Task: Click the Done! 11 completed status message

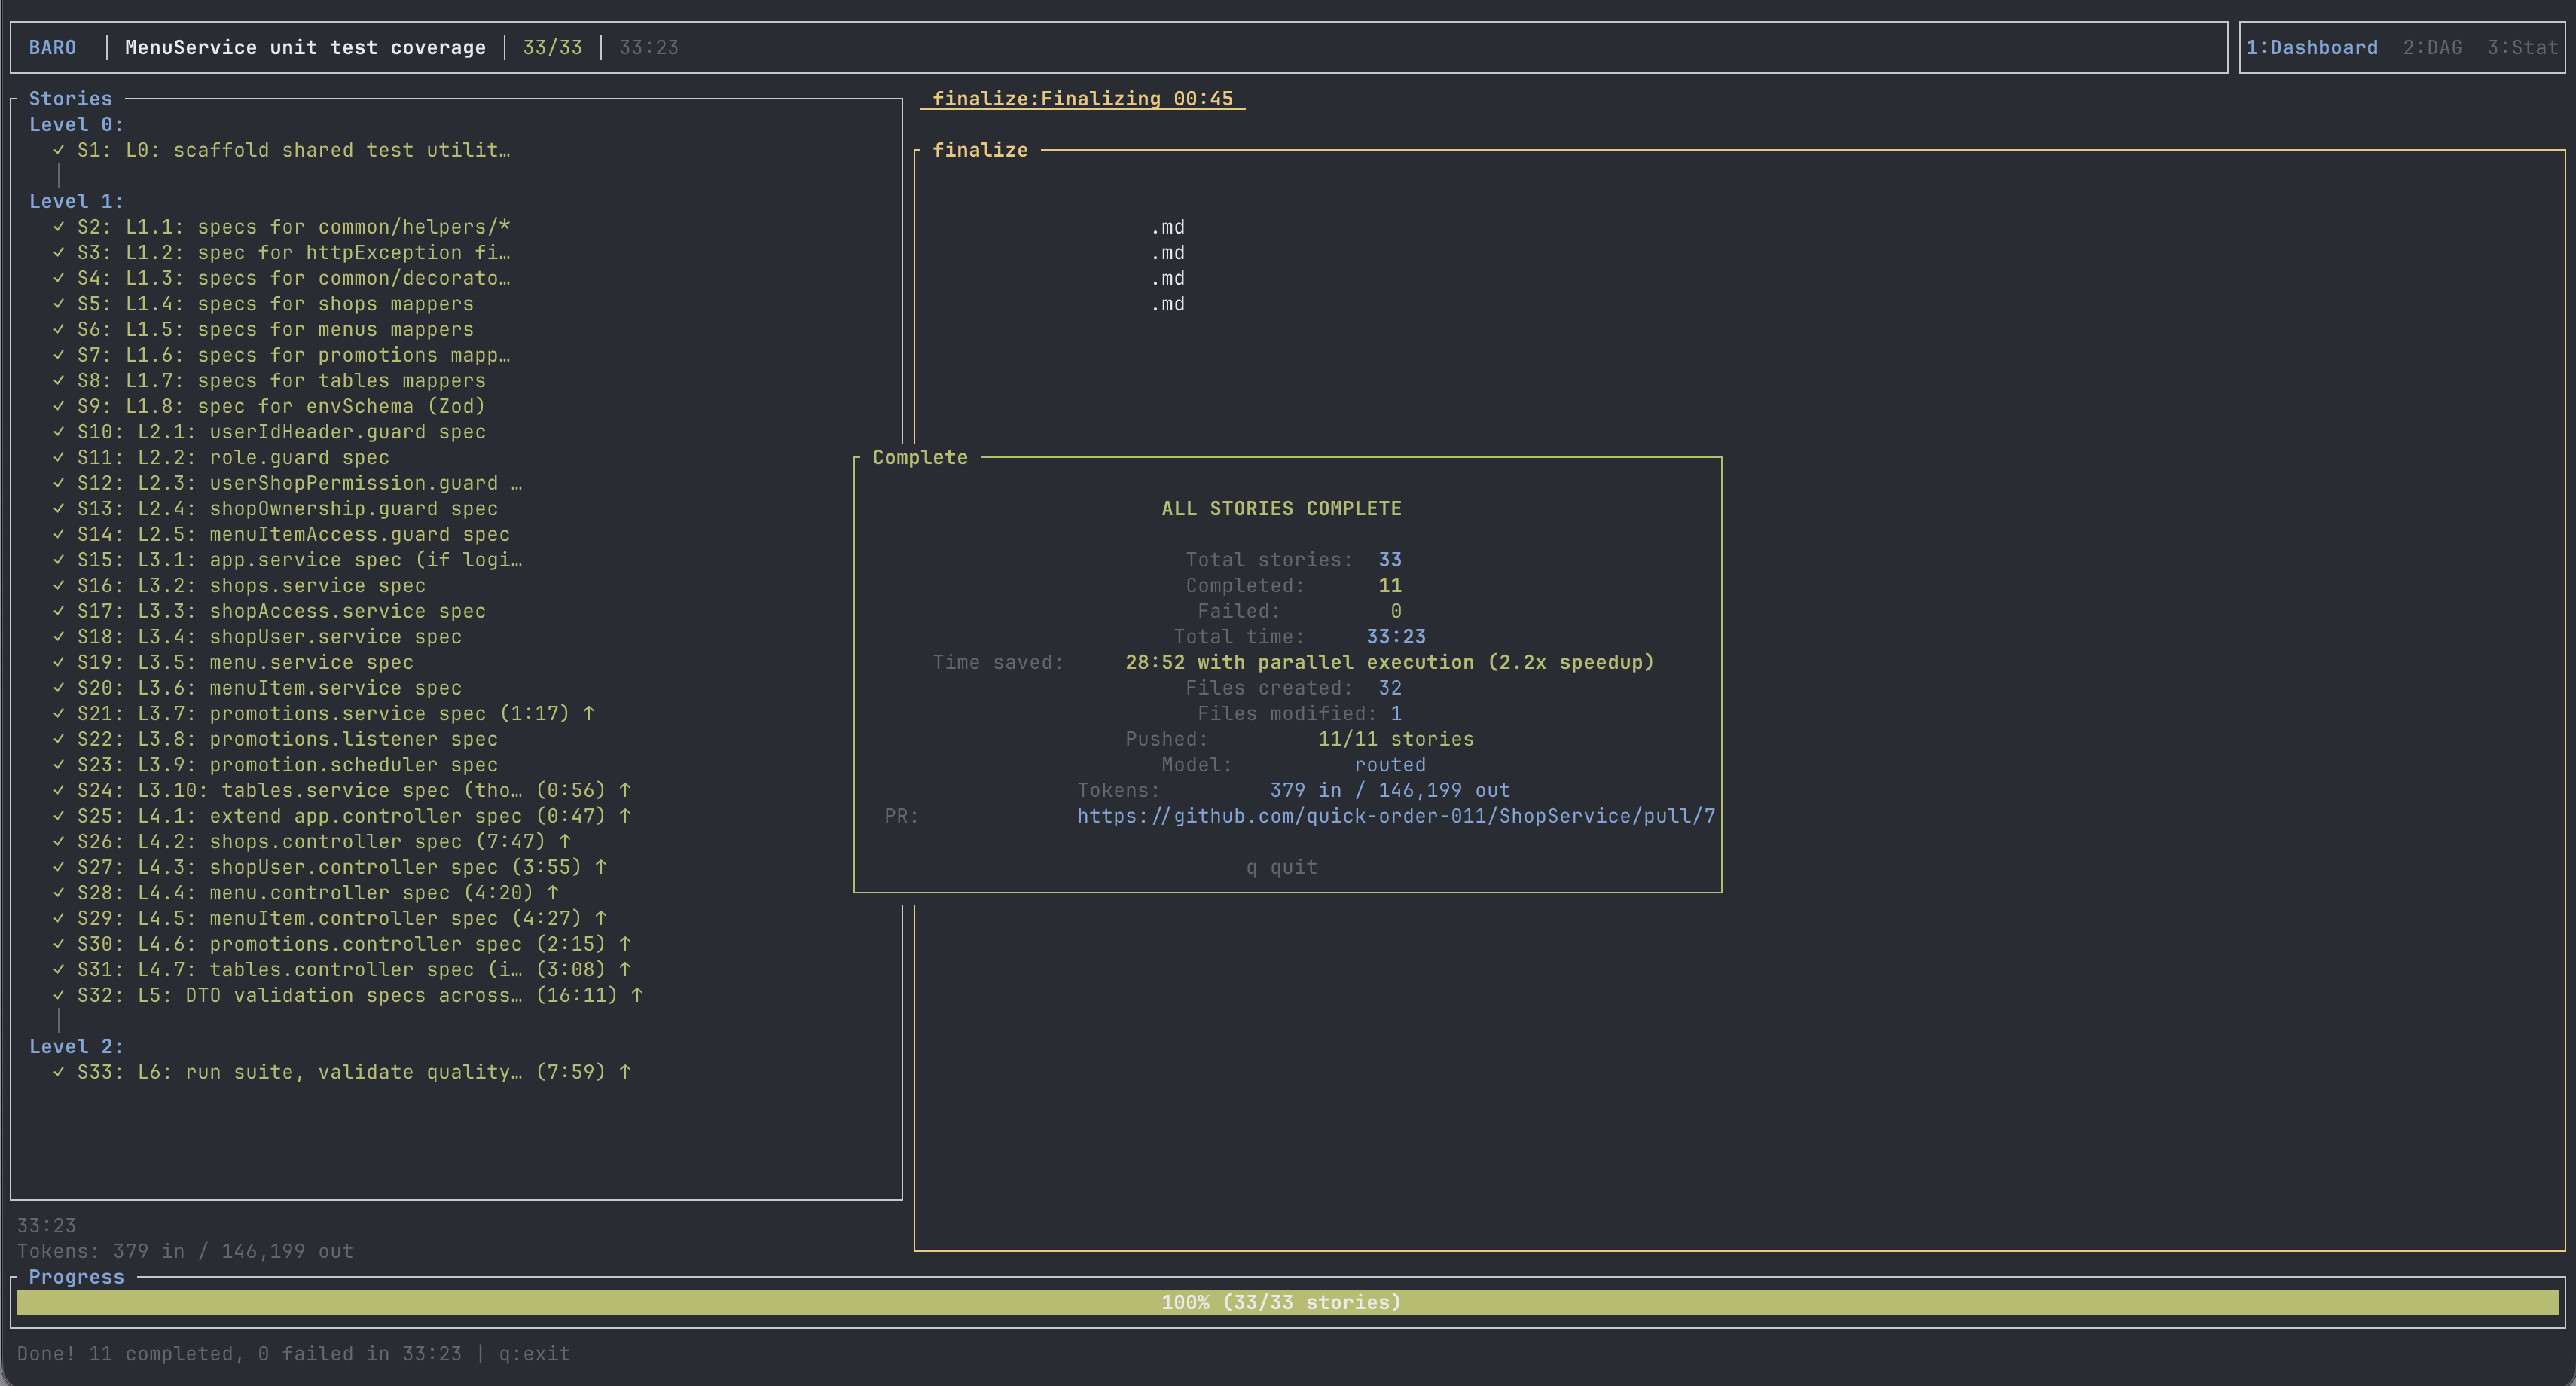Action: pyautogui.click(x=239, y=1353)
